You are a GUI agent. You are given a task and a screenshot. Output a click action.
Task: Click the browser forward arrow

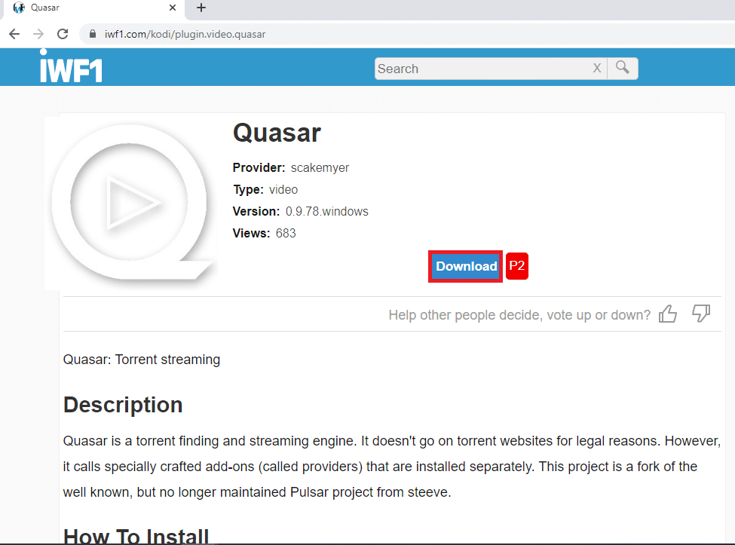[x=38, y=34]
